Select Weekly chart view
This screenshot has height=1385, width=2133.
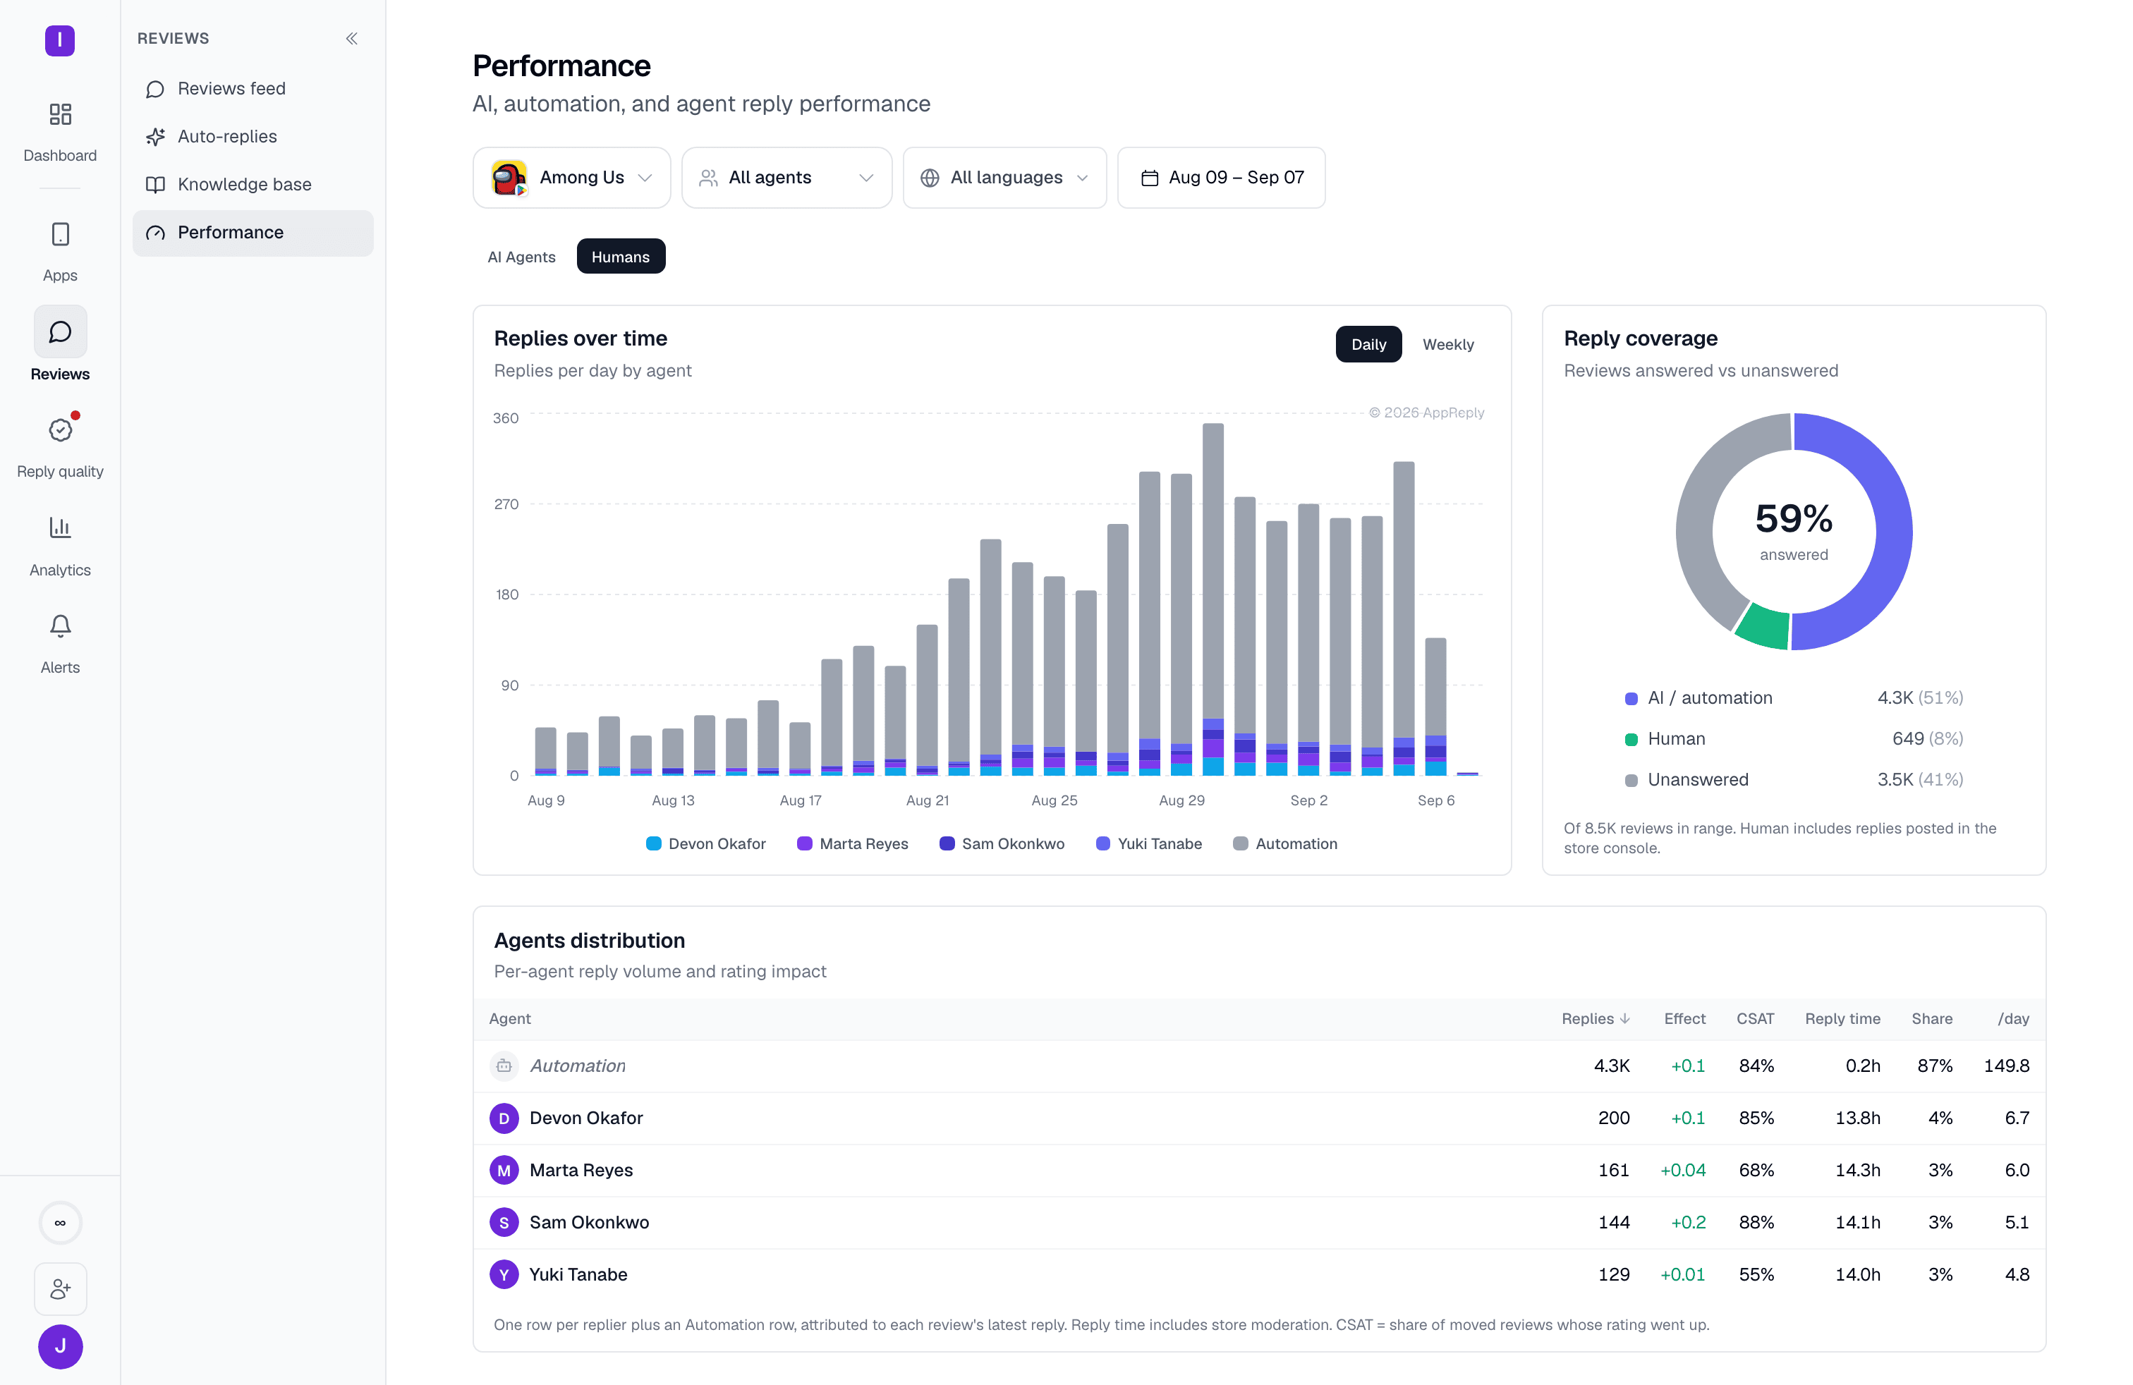coord(1447,345)
